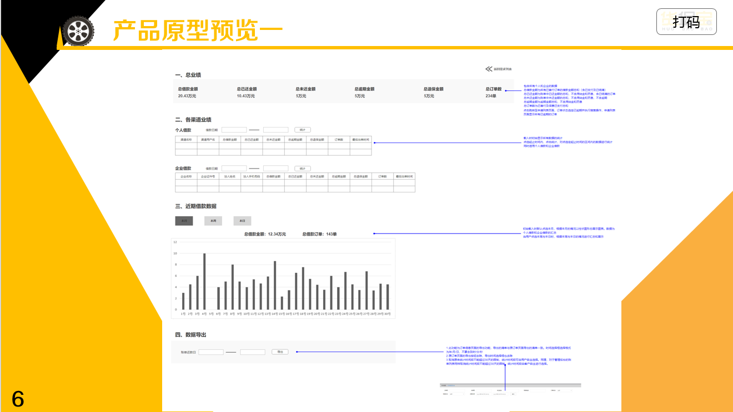Viewport: 733px width, 412px height.
Task: Open the 企业借款 end date field
Action: pyautogui.click(x=275, y=168)
